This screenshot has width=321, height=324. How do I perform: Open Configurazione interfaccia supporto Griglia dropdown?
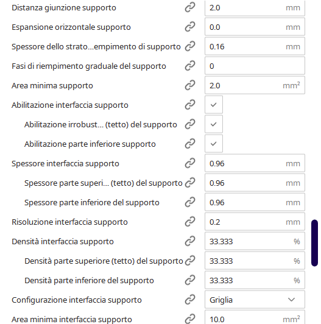(x=255, y=300)
